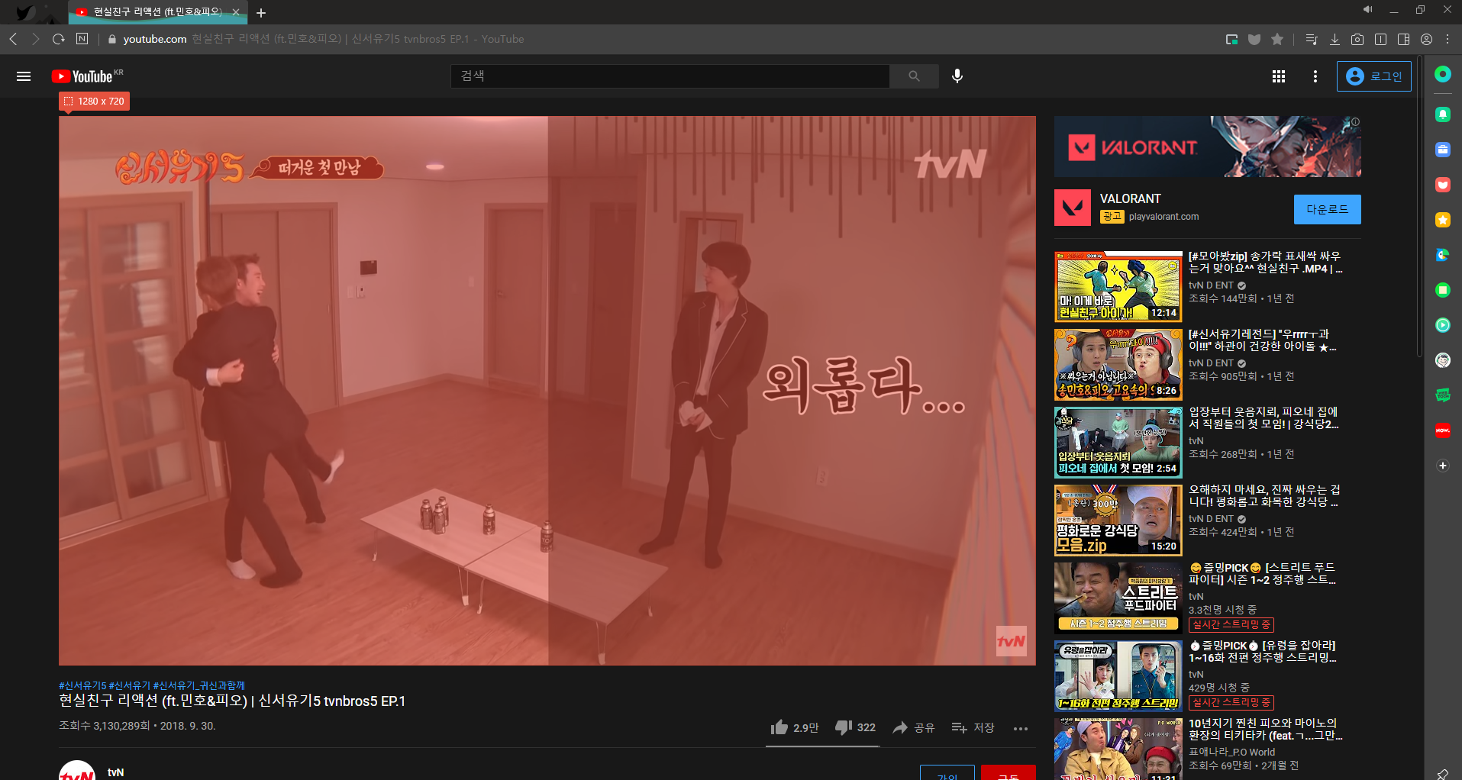The width and height of the screenshot is (1462, 780).
Task: Open the green square sidebar icon
Action: point(1442,290)
